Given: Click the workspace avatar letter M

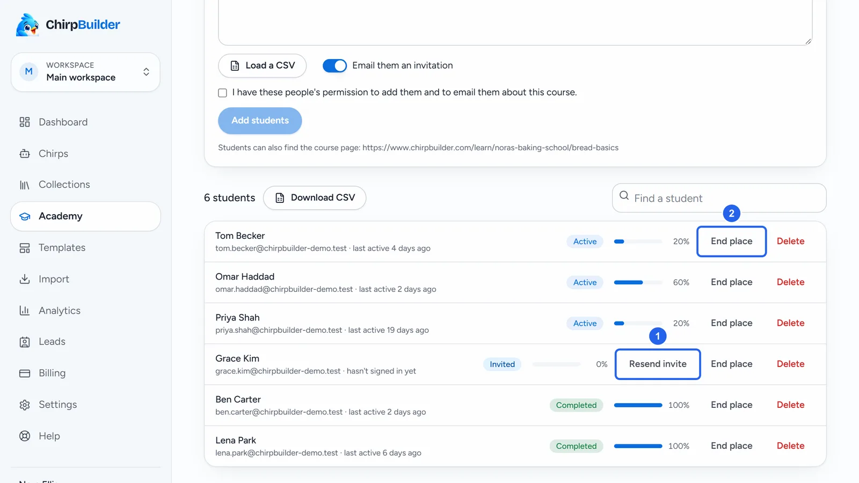Looking at the screenshot, I should tap(29, 71).
